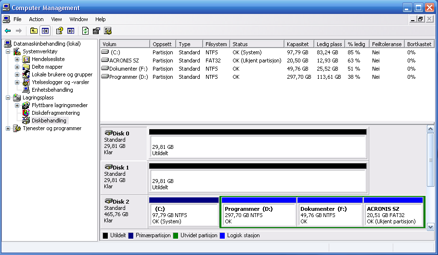The image size is (438, 255).
Task: Toggle the Show/Hide Console Tree button
Action: (x=45, y=31)
